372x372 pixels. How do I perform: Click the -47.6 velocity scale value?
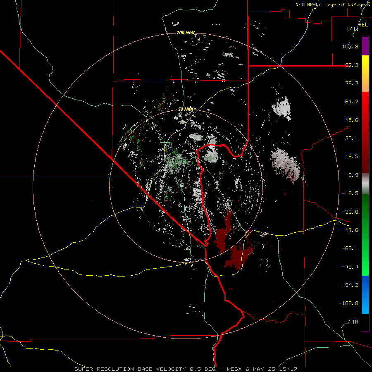point(350,230)
